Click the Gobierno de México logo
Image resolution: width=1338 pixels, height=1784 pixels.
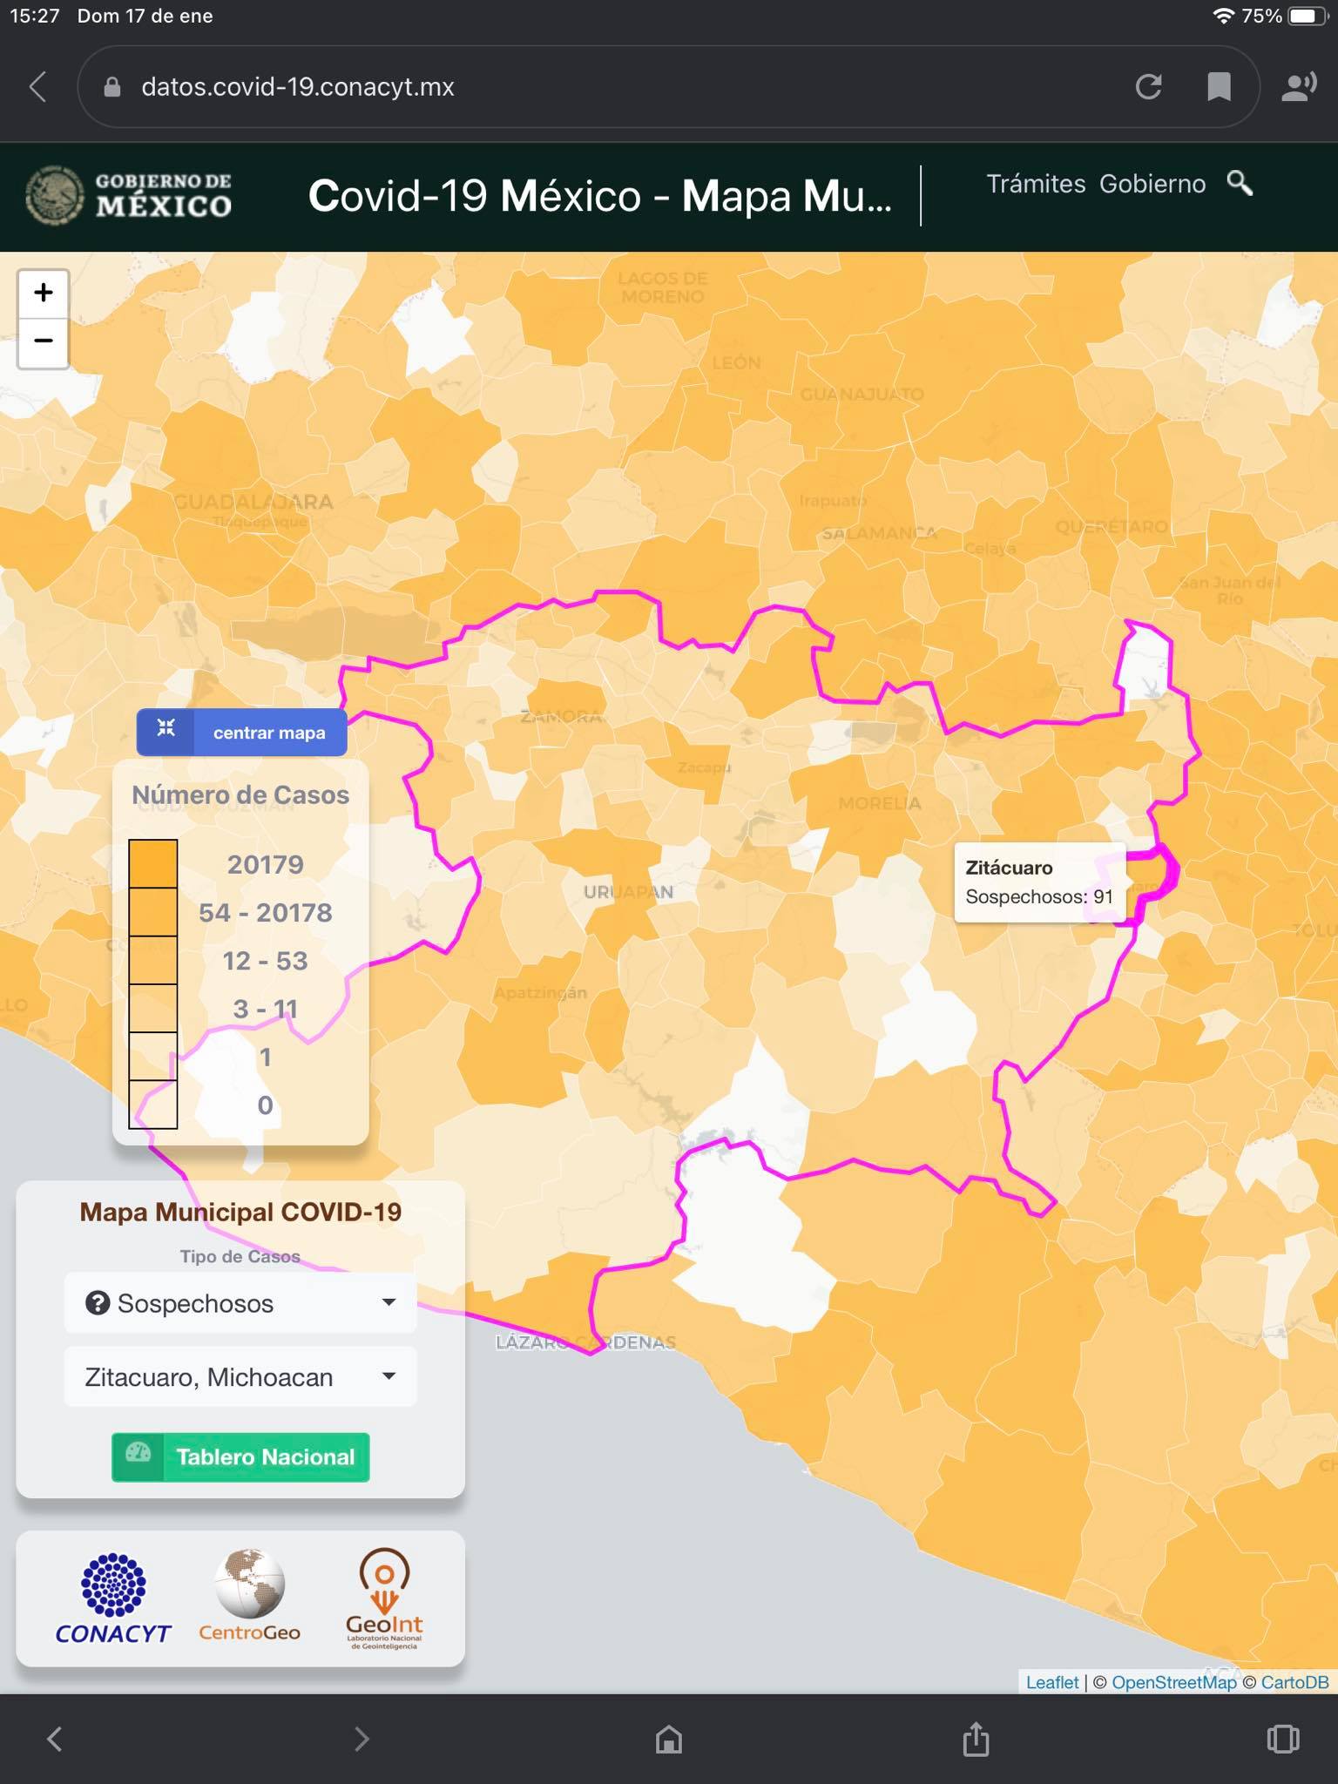pyautogui.click(x=129, y=195)
